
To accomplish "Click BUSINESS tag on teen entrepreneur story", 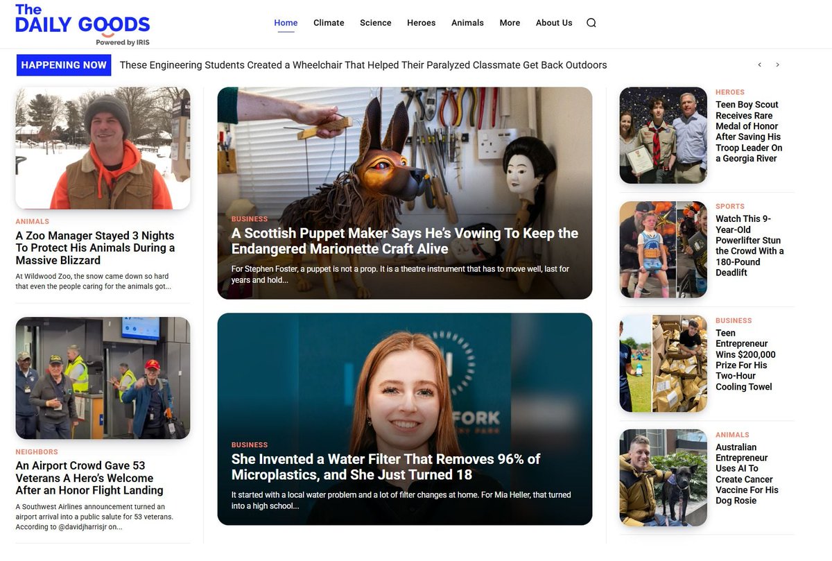I will [734, 321].
